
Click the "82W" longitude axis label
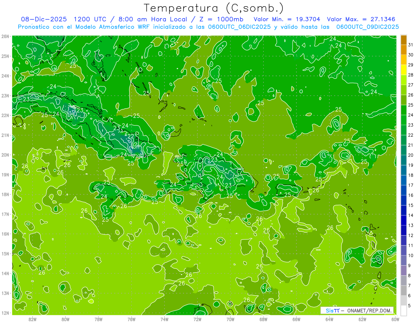[33, 319]
